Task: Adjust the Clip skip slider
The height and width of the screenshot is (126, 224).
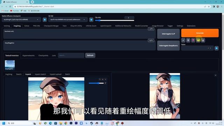Action: 114,20
